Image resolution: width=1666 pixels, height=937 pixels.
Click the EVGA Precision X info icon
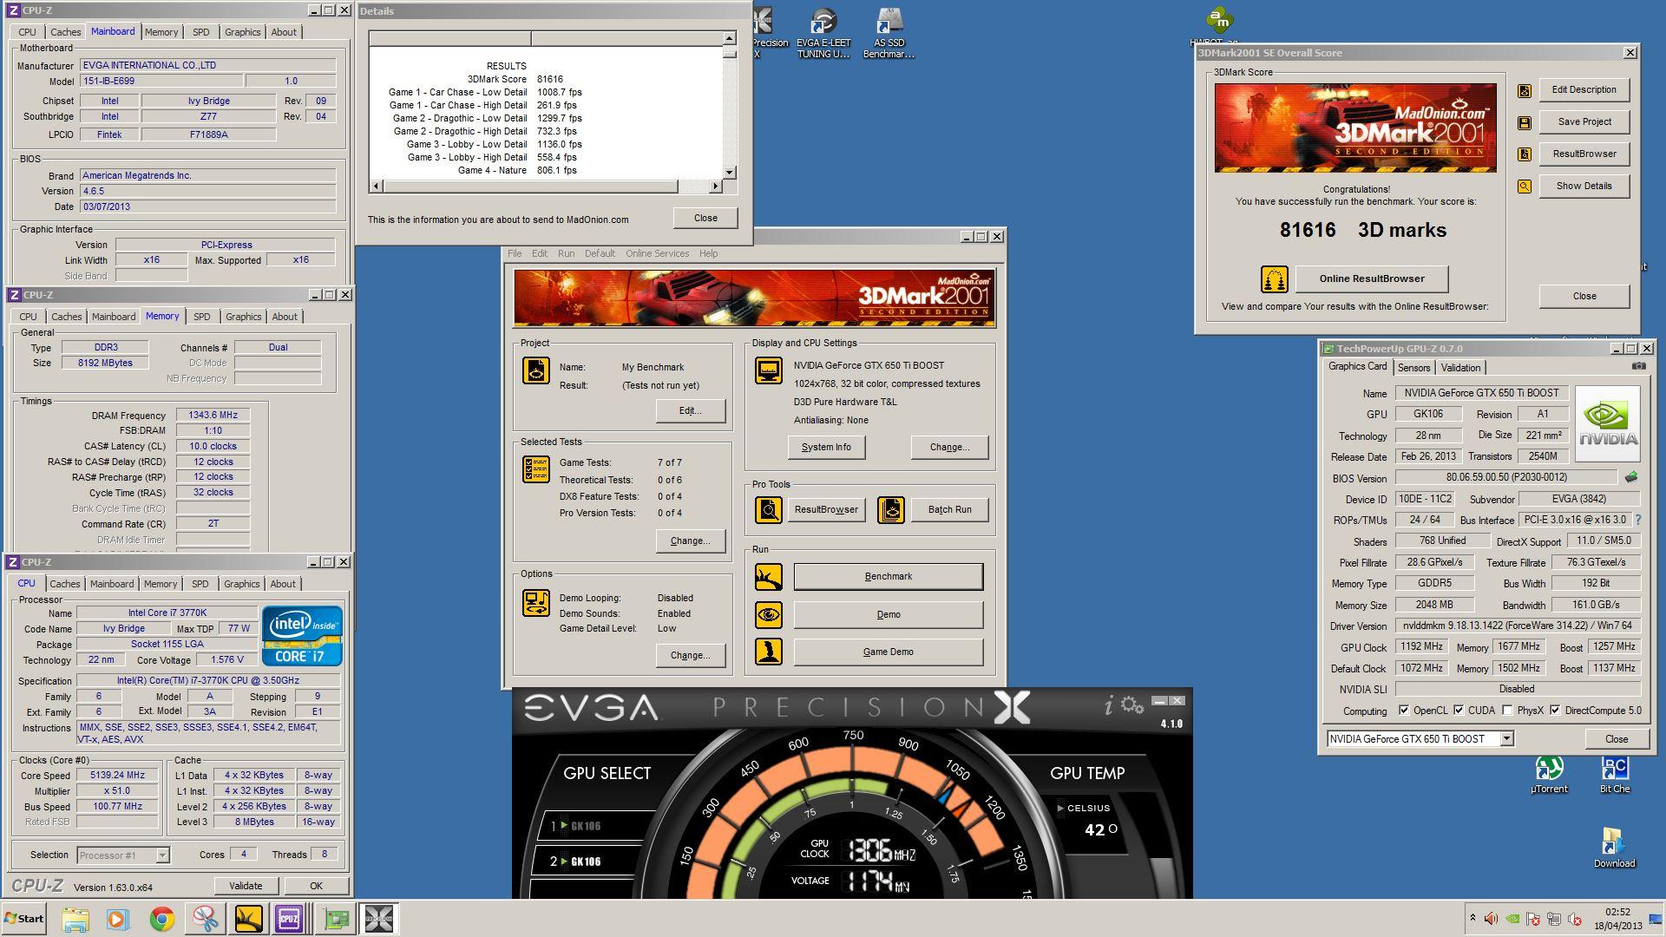[x=1108, y=706]
